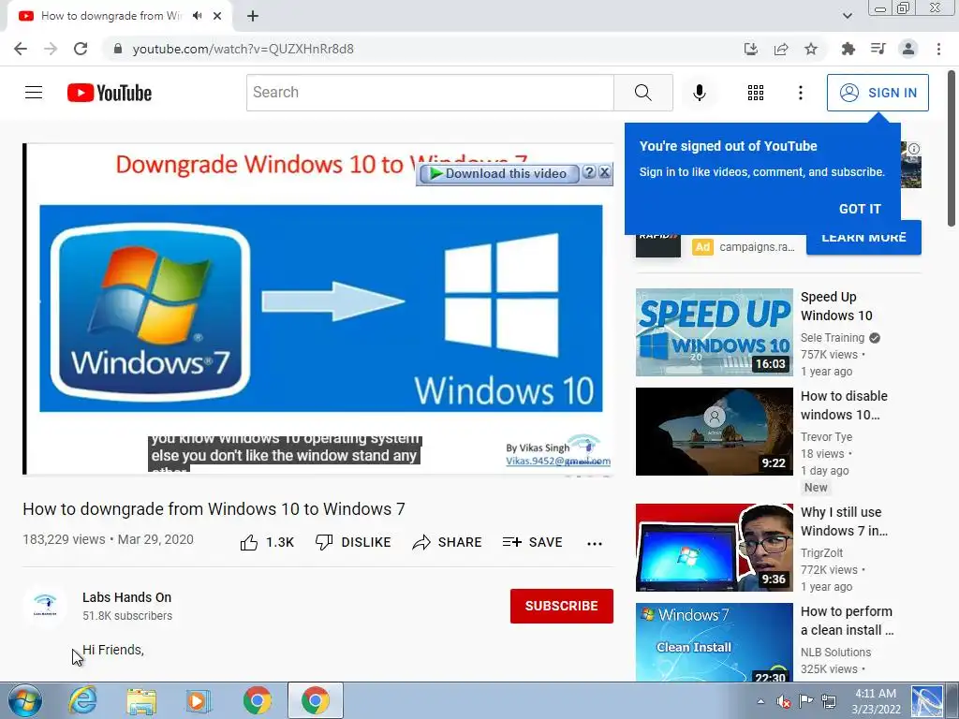Subscribe to Labs Hands On channel

click(x=562, y=606)
